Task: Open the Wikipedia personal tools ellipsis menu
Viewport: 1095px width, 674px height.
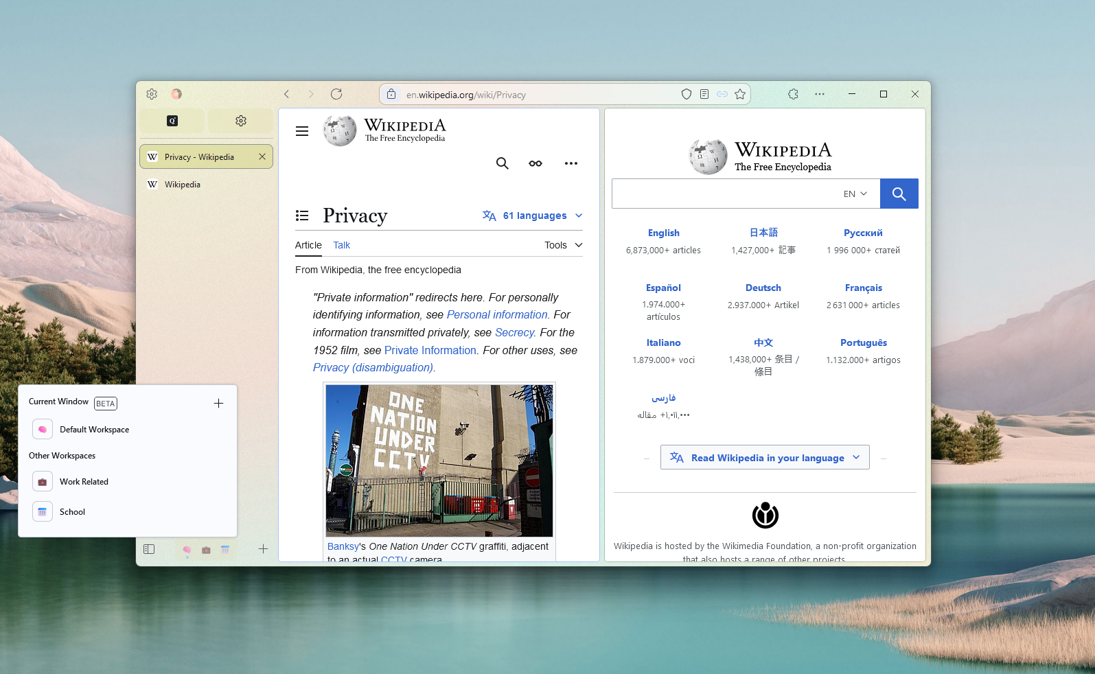Action: [571, 163]
